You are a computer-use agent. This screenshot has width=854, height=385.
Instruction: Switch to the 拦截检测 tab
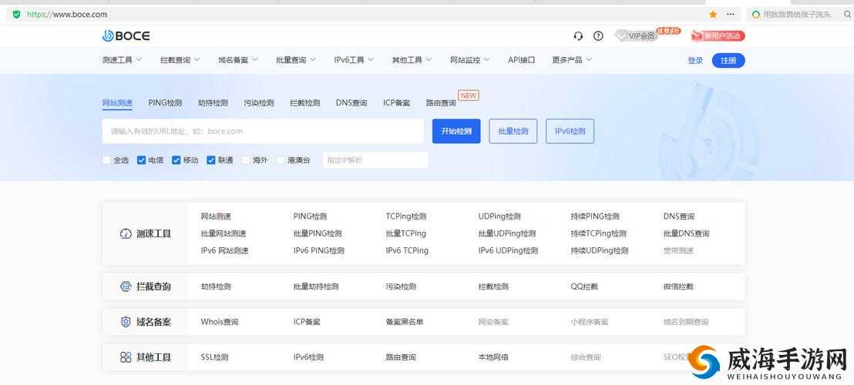305,102
